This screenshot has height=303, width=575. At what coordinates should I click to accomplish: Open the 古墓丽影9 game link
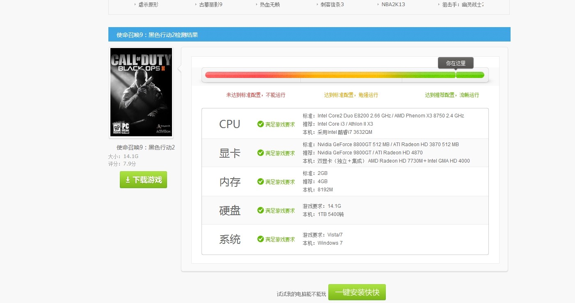(211, 5)
